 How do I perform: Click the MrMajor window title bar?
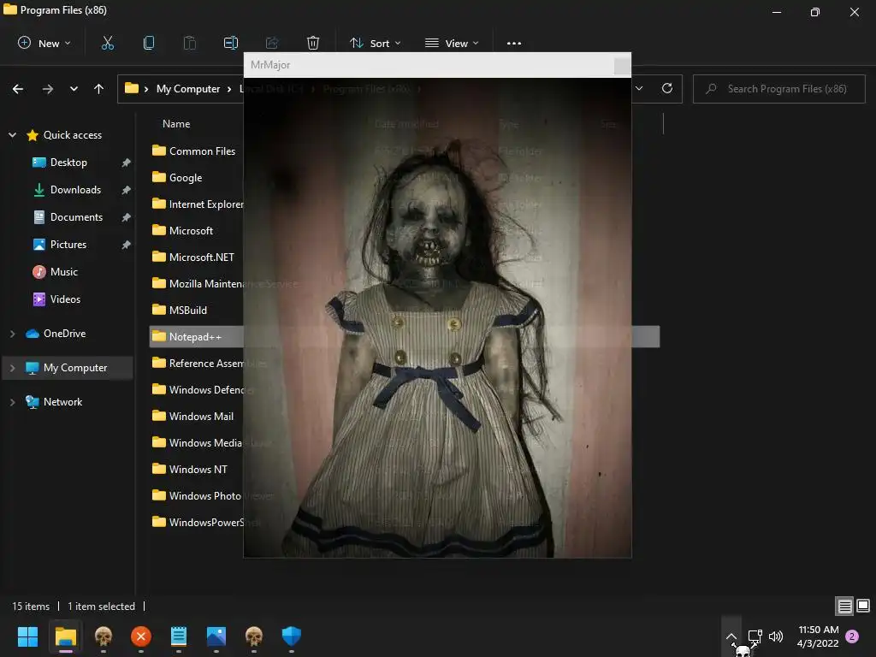point(437,65)
